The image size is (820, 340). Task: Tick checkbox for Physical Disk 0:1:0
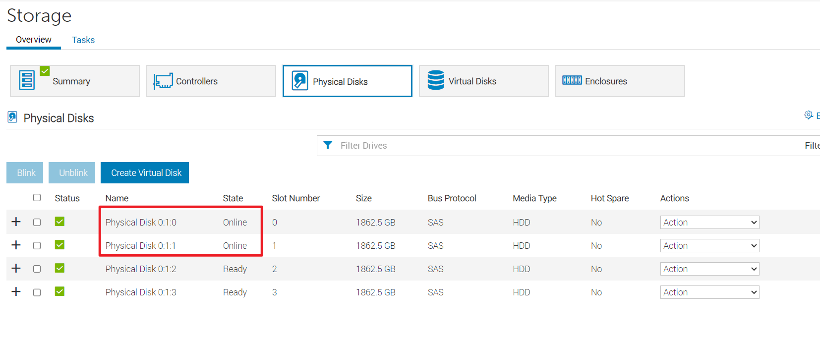point(37,222)
